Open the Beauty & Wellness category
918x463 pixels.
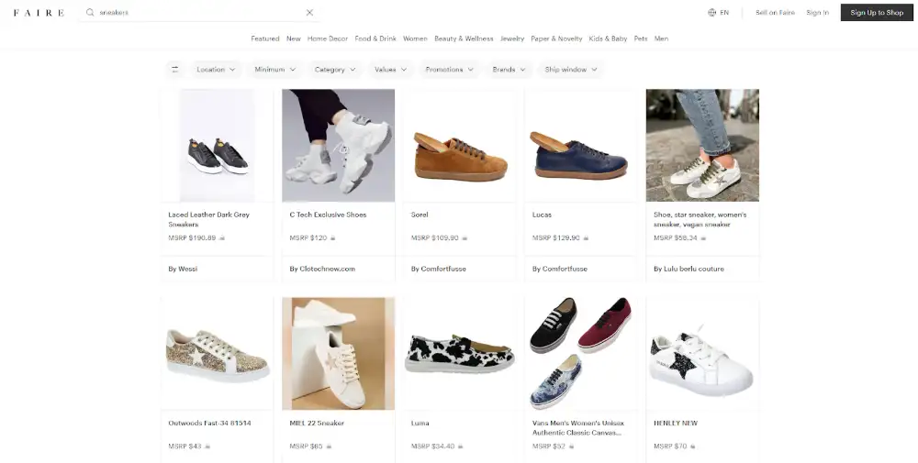(x=464, y=39)
